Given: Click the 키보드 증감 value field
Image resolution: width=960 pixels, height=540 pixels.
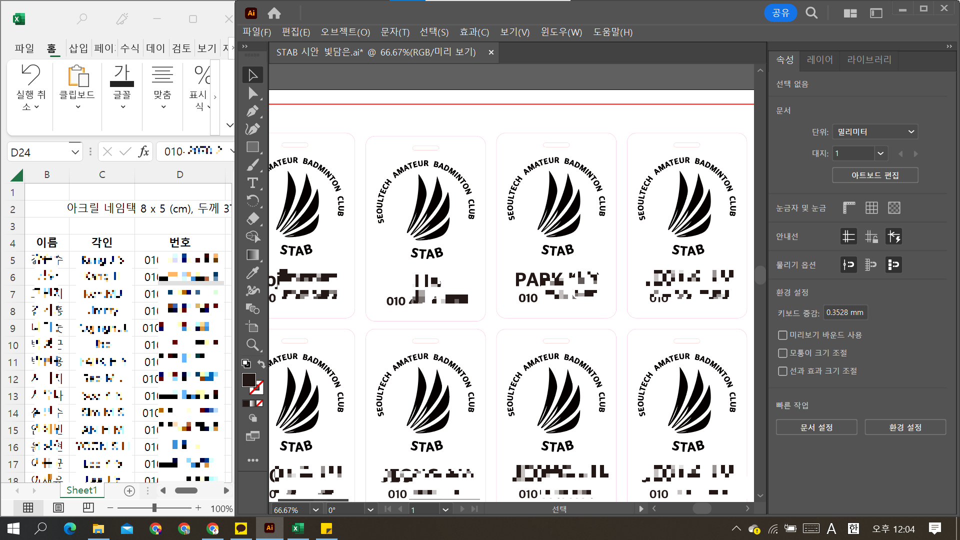Looking at the screenshot, I should [x=845, y=312].
